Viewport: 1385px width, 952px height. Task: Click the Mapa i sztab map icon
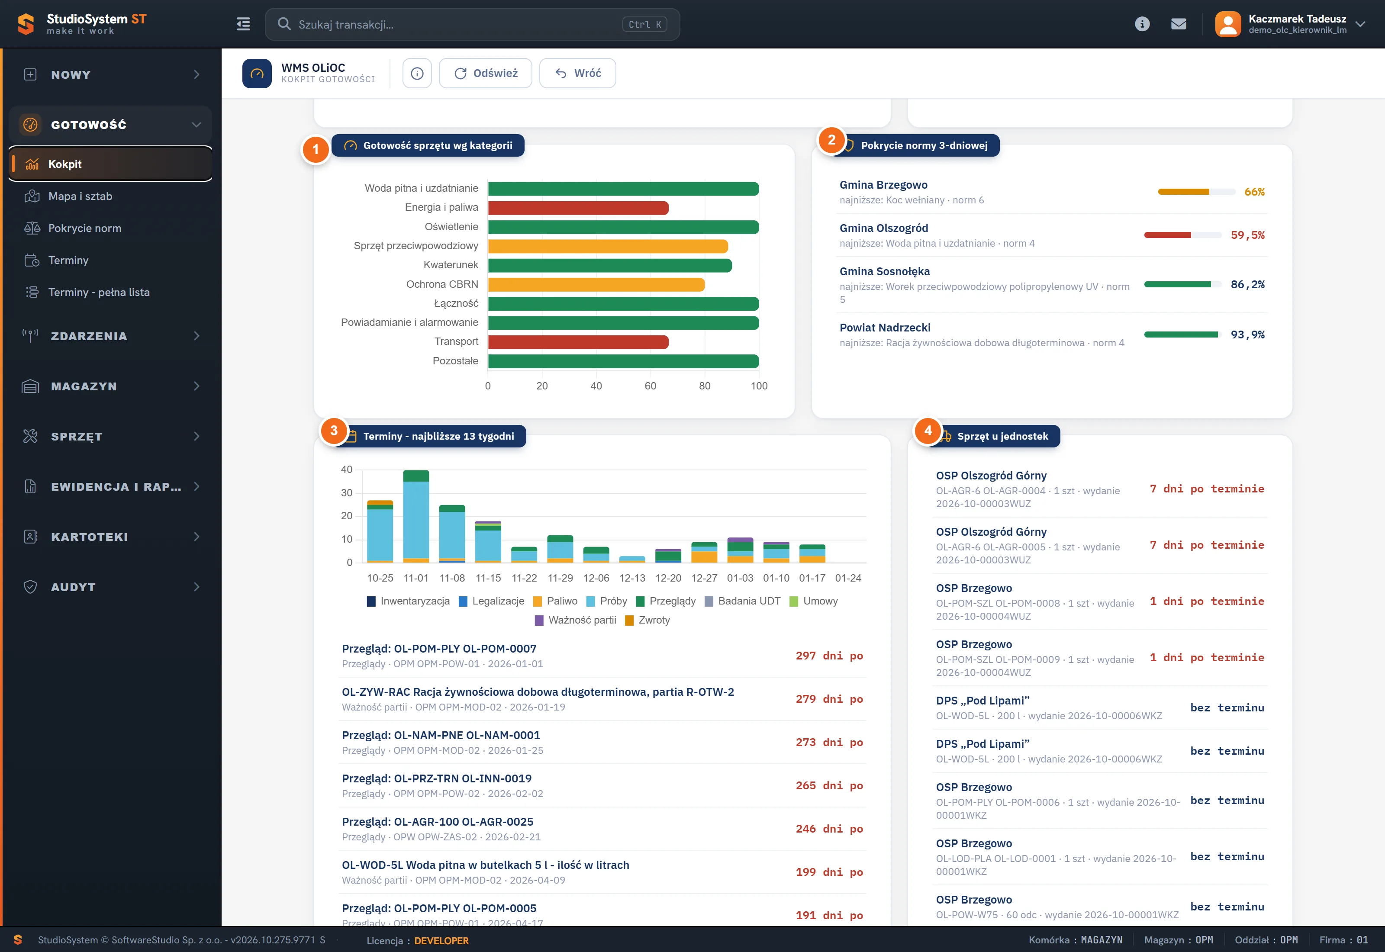coord(32,196)
